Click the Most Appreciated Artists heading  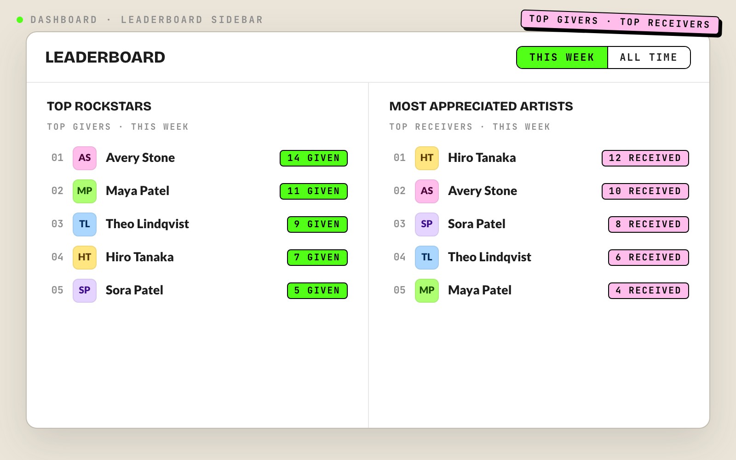(481, 106)
